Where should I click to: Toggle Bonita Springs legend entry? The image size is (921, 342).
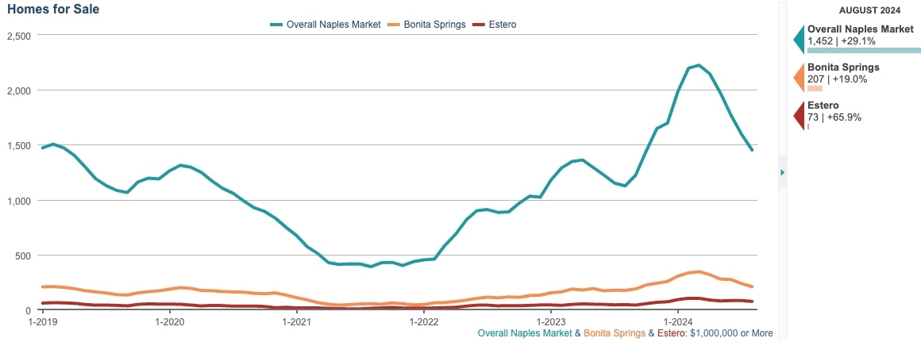pos(428,25)
